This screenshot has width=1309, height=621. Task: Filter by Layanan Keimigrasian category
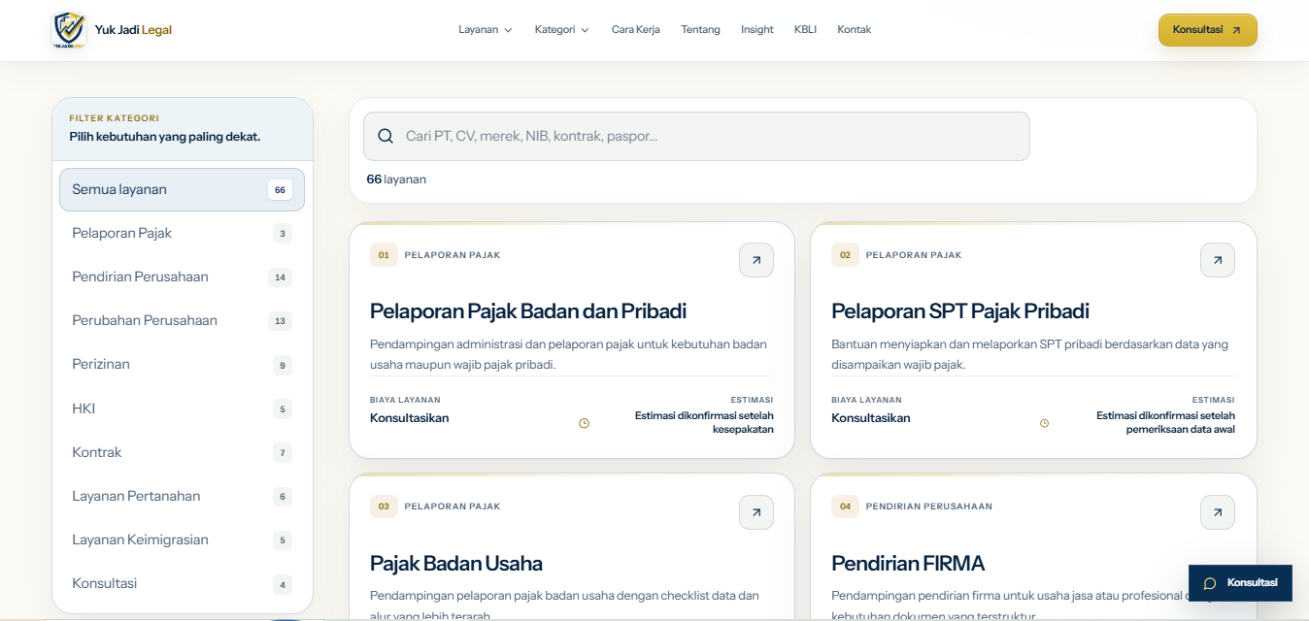[x=182, y=539]
